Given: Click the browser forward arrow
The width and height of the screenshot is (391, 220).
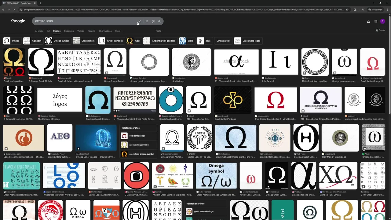Looking at the screenshot, I should 9,10.
